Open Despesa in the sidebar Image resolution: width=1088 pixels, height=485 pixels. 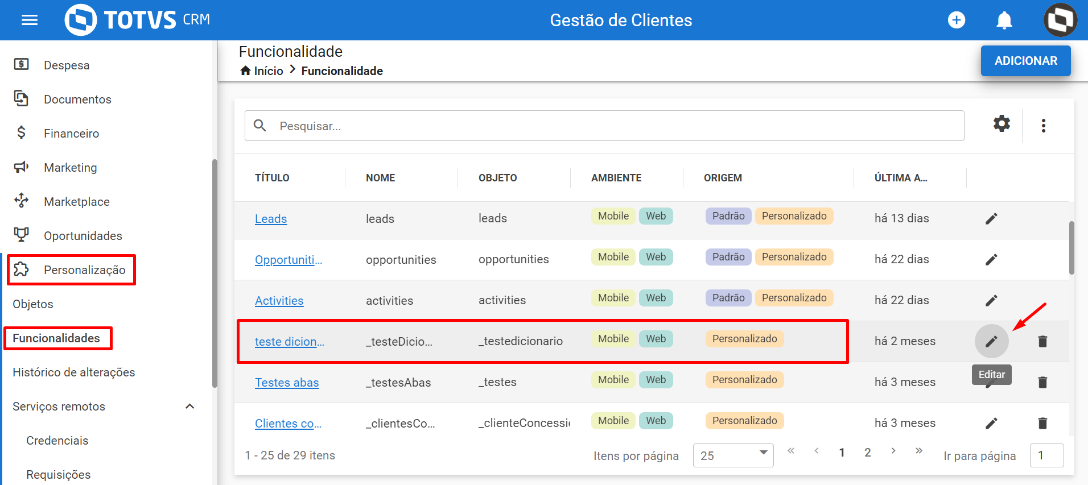[67, 65]
